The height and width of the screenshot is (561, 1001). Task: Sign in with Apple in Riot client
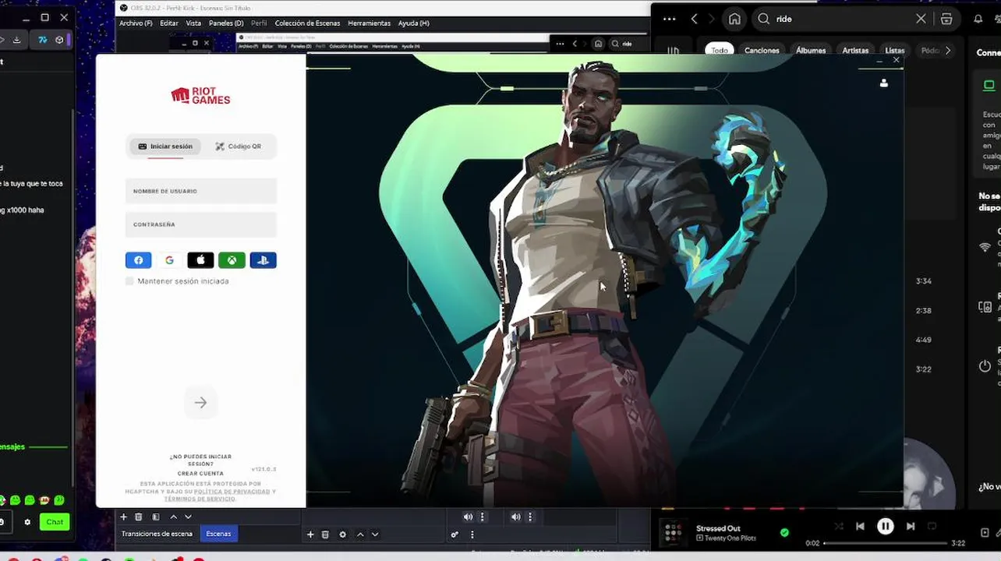(200, 260)
